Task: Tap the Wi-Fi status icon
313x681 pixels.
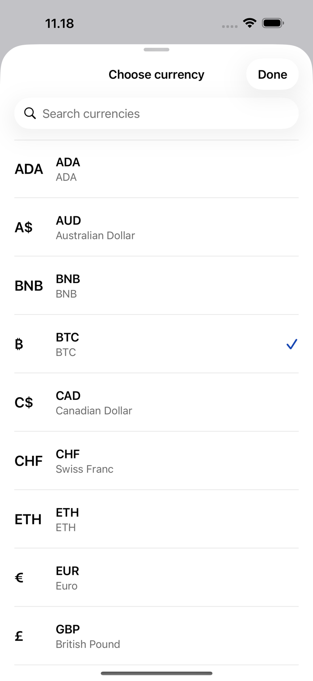Action: (x=250, y=23)
